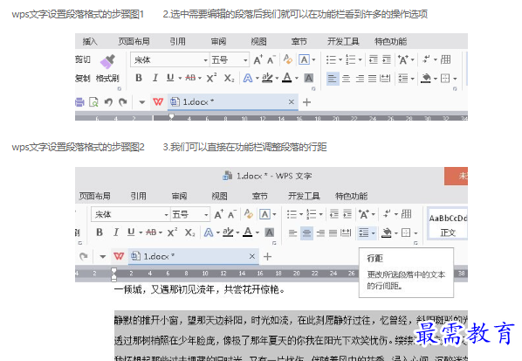Expand font color A arrow in upper toolbar
Image resolution: width=522 pixels, height=361 pixels.
(x=297, y=79)
